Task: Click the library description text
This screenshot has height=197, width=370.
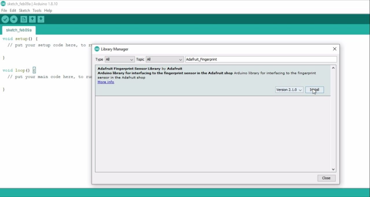Action: pyautogui.click(x=207, y=75)
